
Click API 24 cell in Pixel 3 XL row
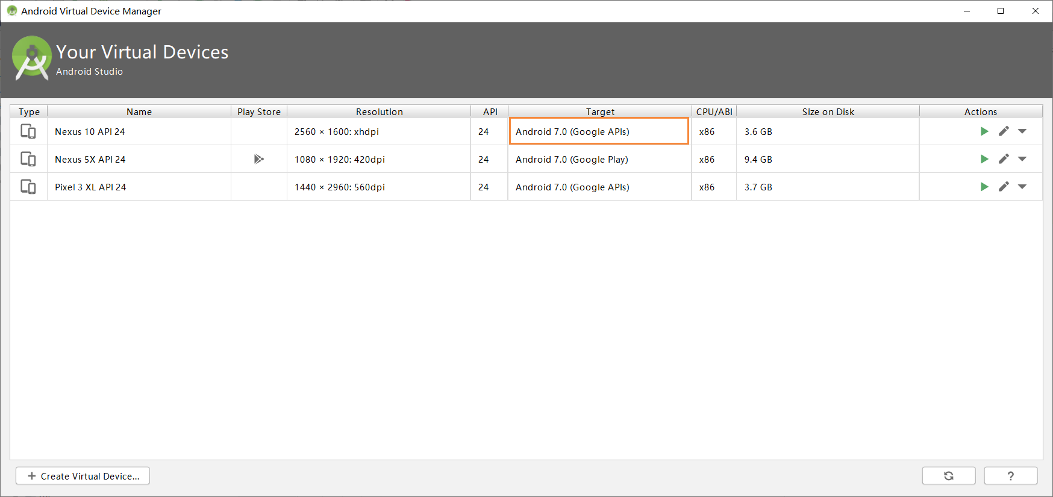pyautogui.click(x=490, y=187)
